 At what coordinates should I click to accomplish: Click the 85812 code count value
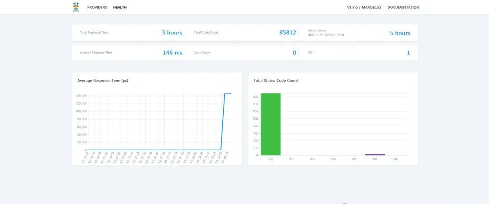(x=288, y=33)
